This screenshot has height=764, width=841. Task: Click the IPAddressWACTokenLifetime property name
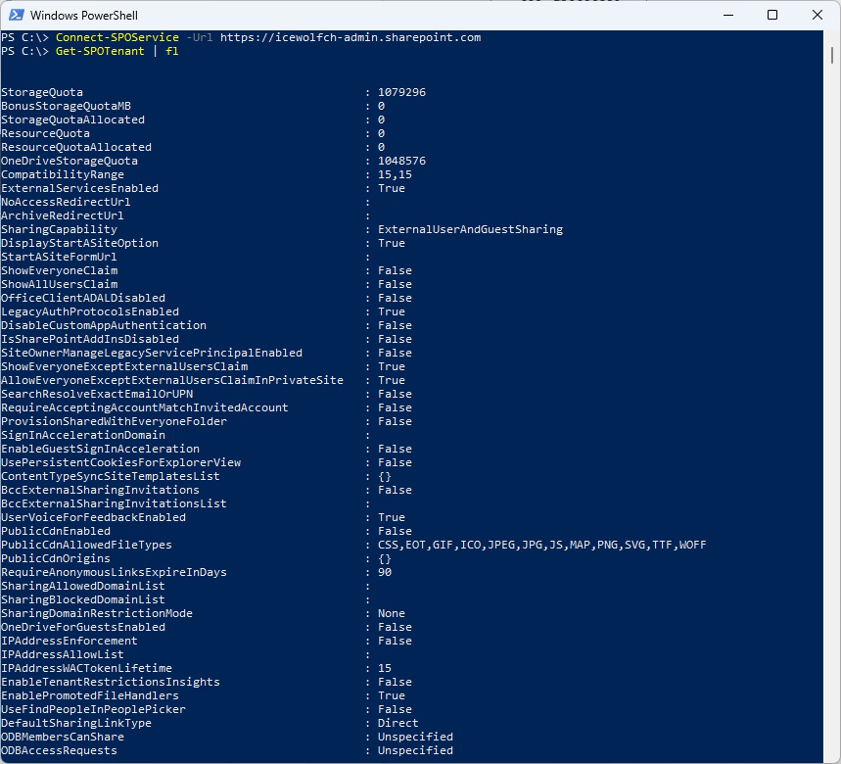(86, 668)
